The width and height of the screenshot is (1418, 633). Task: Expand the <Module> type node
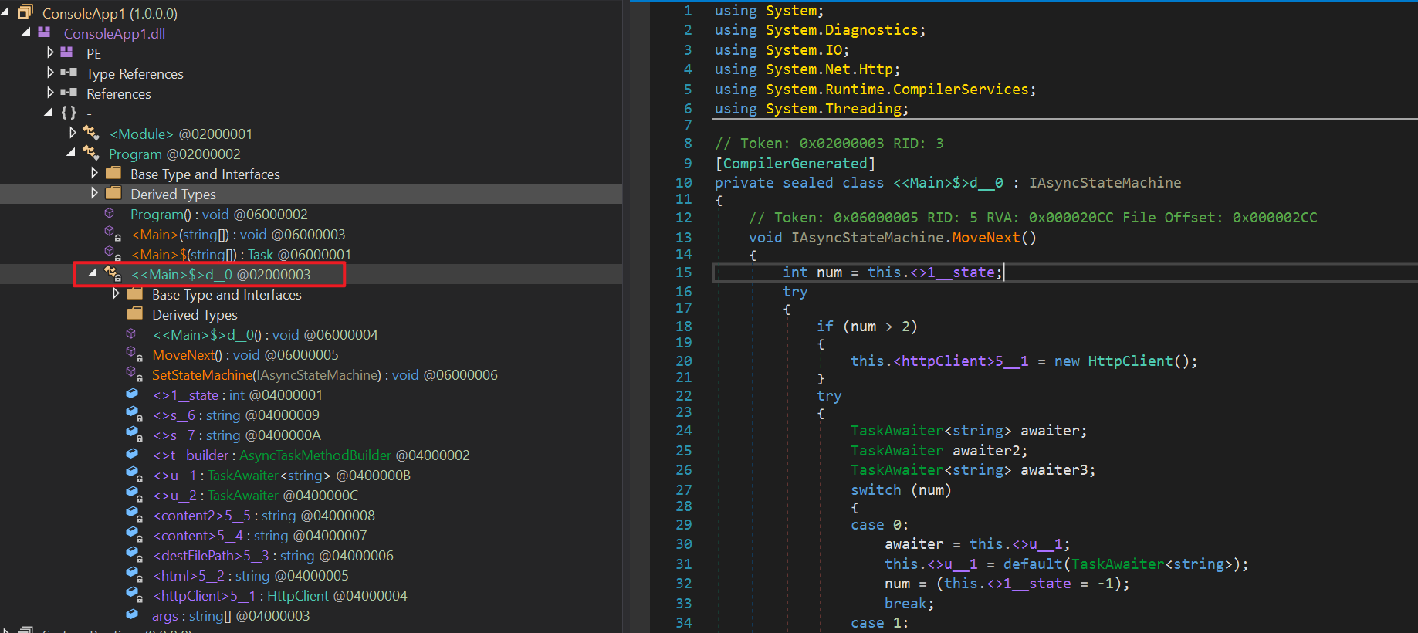73,133
